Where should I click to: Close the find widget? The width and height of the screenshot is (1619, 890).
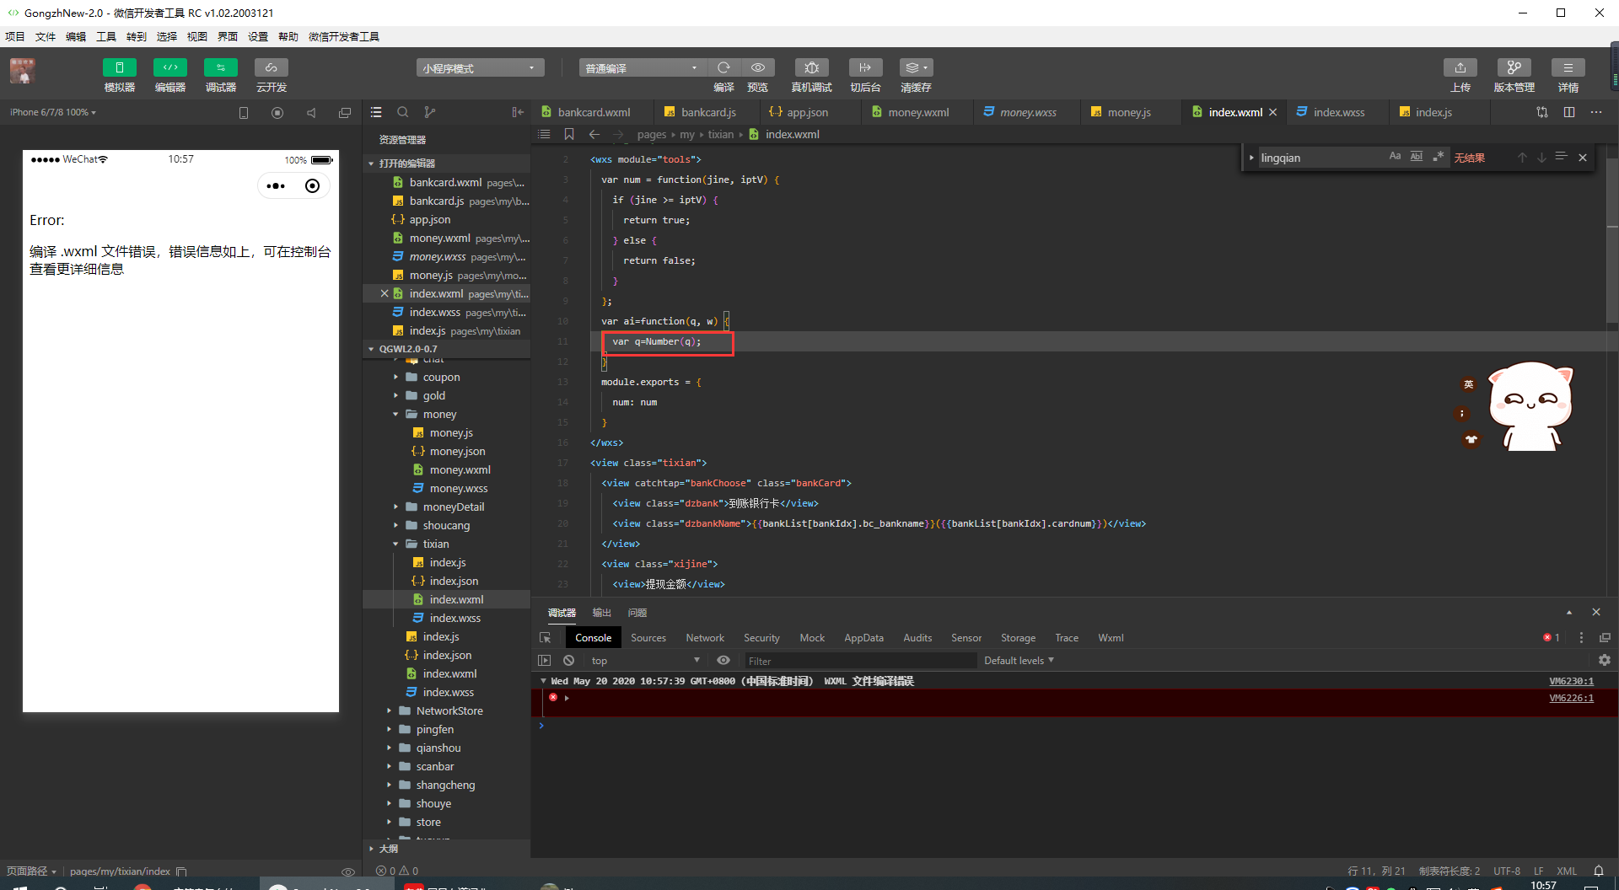coord(1583,158)
